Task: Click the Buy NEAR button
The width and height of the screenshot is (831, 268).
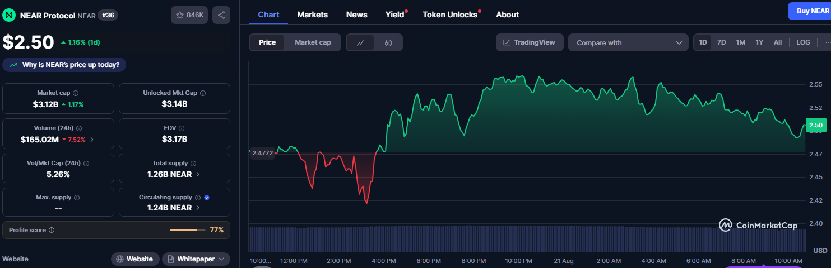Action: [x=810, y=11]
